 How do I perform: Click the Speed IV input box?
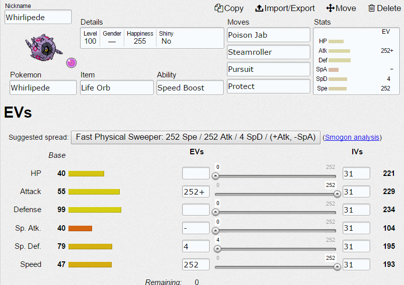tap(356, 264)
